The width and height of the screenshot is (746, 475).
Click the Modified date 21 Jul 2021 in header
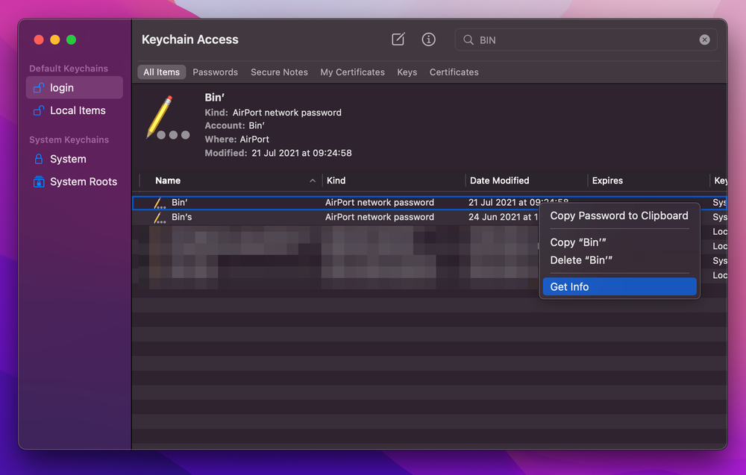pos(301,153)
